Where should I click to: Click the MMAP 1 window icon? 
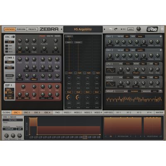click(x=160, y=91)
